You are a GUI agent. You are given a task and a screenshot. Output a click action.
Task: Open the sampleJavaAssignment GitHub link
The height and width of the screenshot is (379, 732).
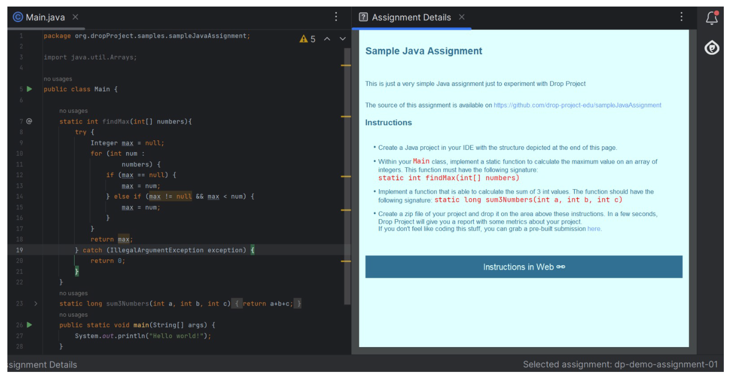tap(577, 105)
